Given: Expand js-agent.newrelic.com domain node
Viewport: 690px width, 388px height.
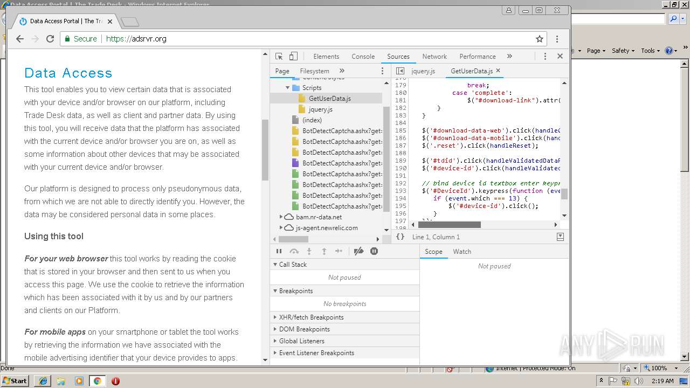Looking at the screenshot, I should click(281, 227).
